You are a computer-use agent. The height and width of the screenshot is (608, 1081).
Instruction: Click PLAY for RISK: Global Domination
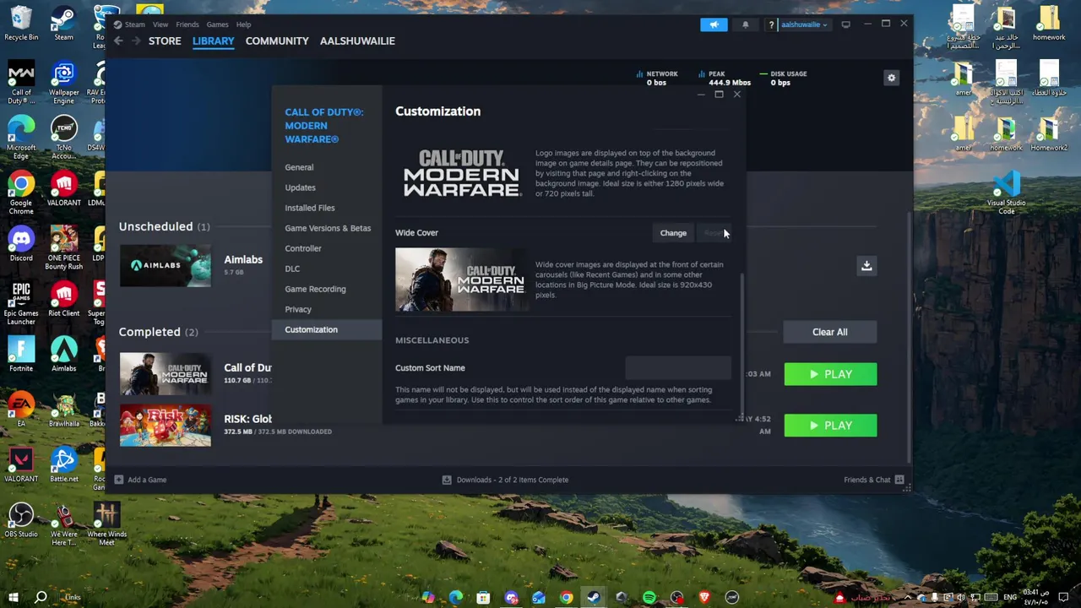tap(830, 426)
